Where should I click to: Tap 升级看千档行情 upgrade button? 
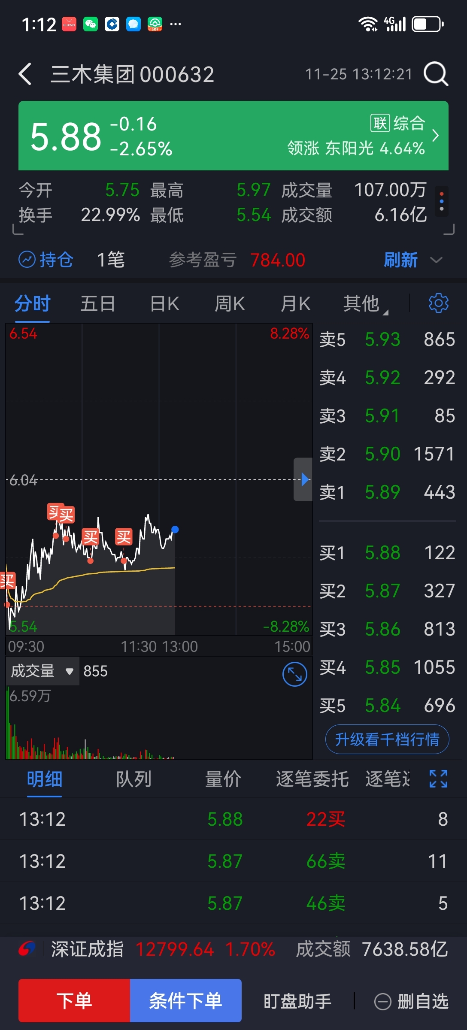[387, 739]
